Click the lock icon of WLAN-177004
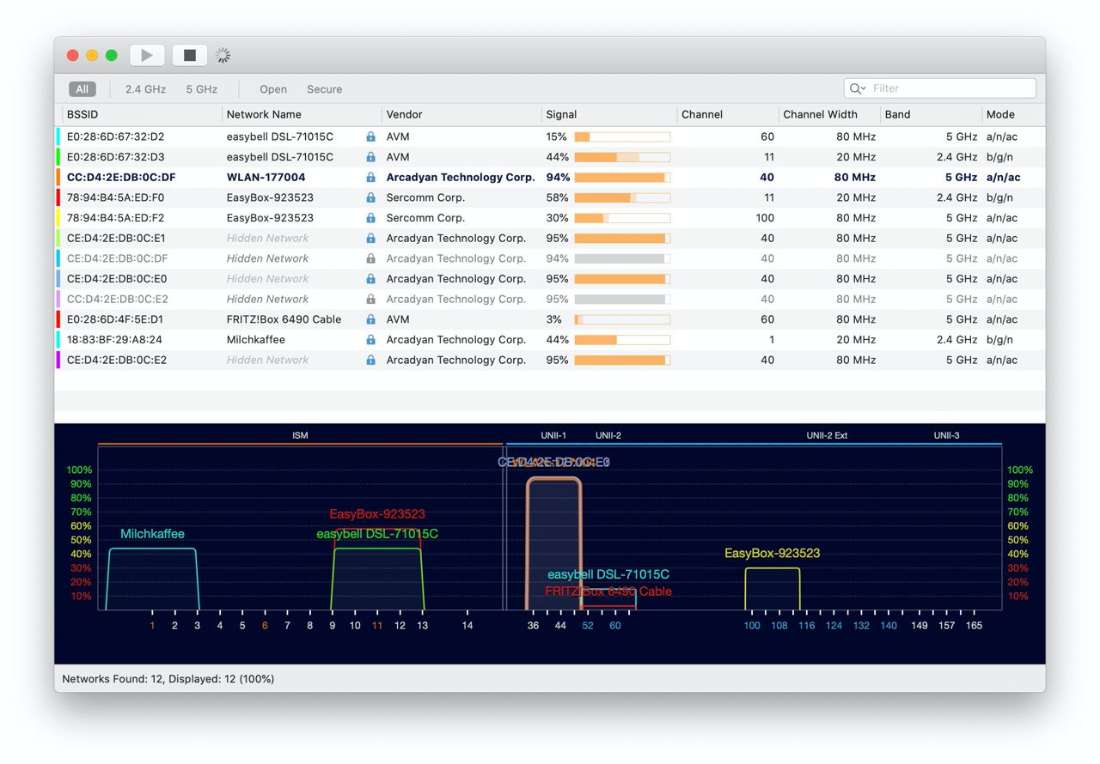The width and height of the screenshot is (1100, 764). 370,178
